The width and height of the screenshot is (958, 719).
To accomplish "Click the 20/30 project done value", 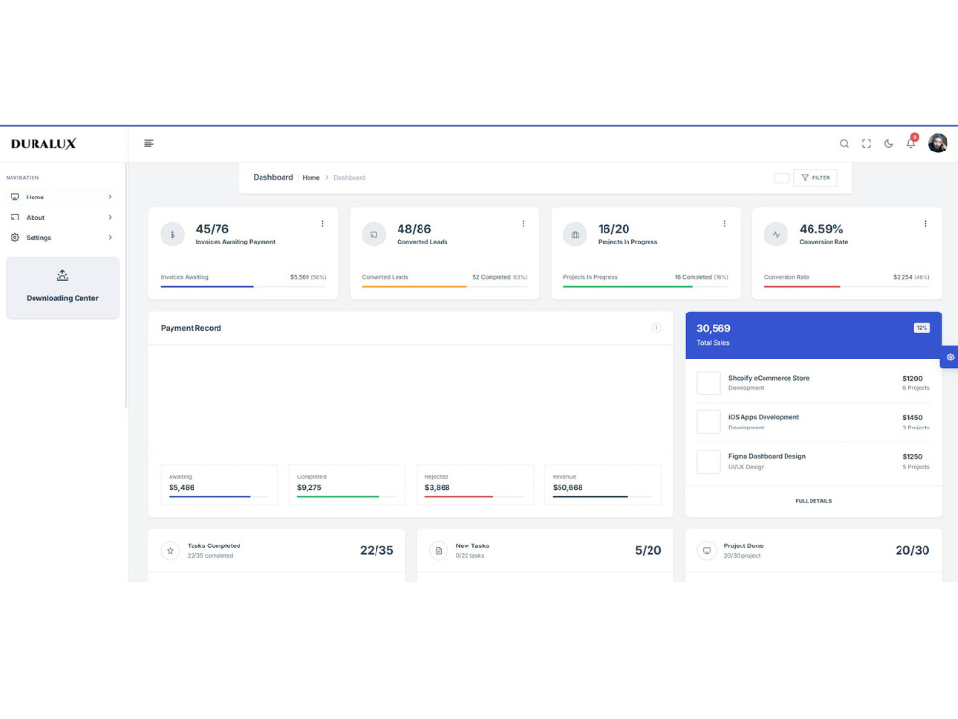I will [912, 551].
